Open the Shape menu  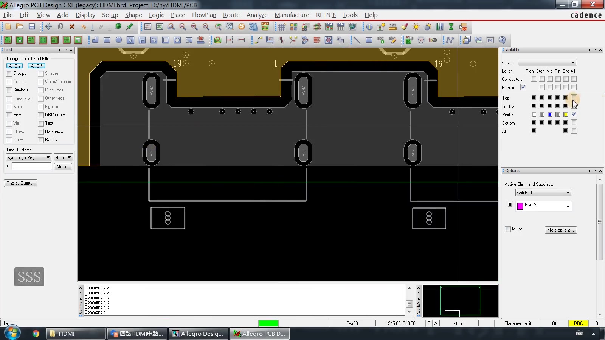[x=133, y=15]
